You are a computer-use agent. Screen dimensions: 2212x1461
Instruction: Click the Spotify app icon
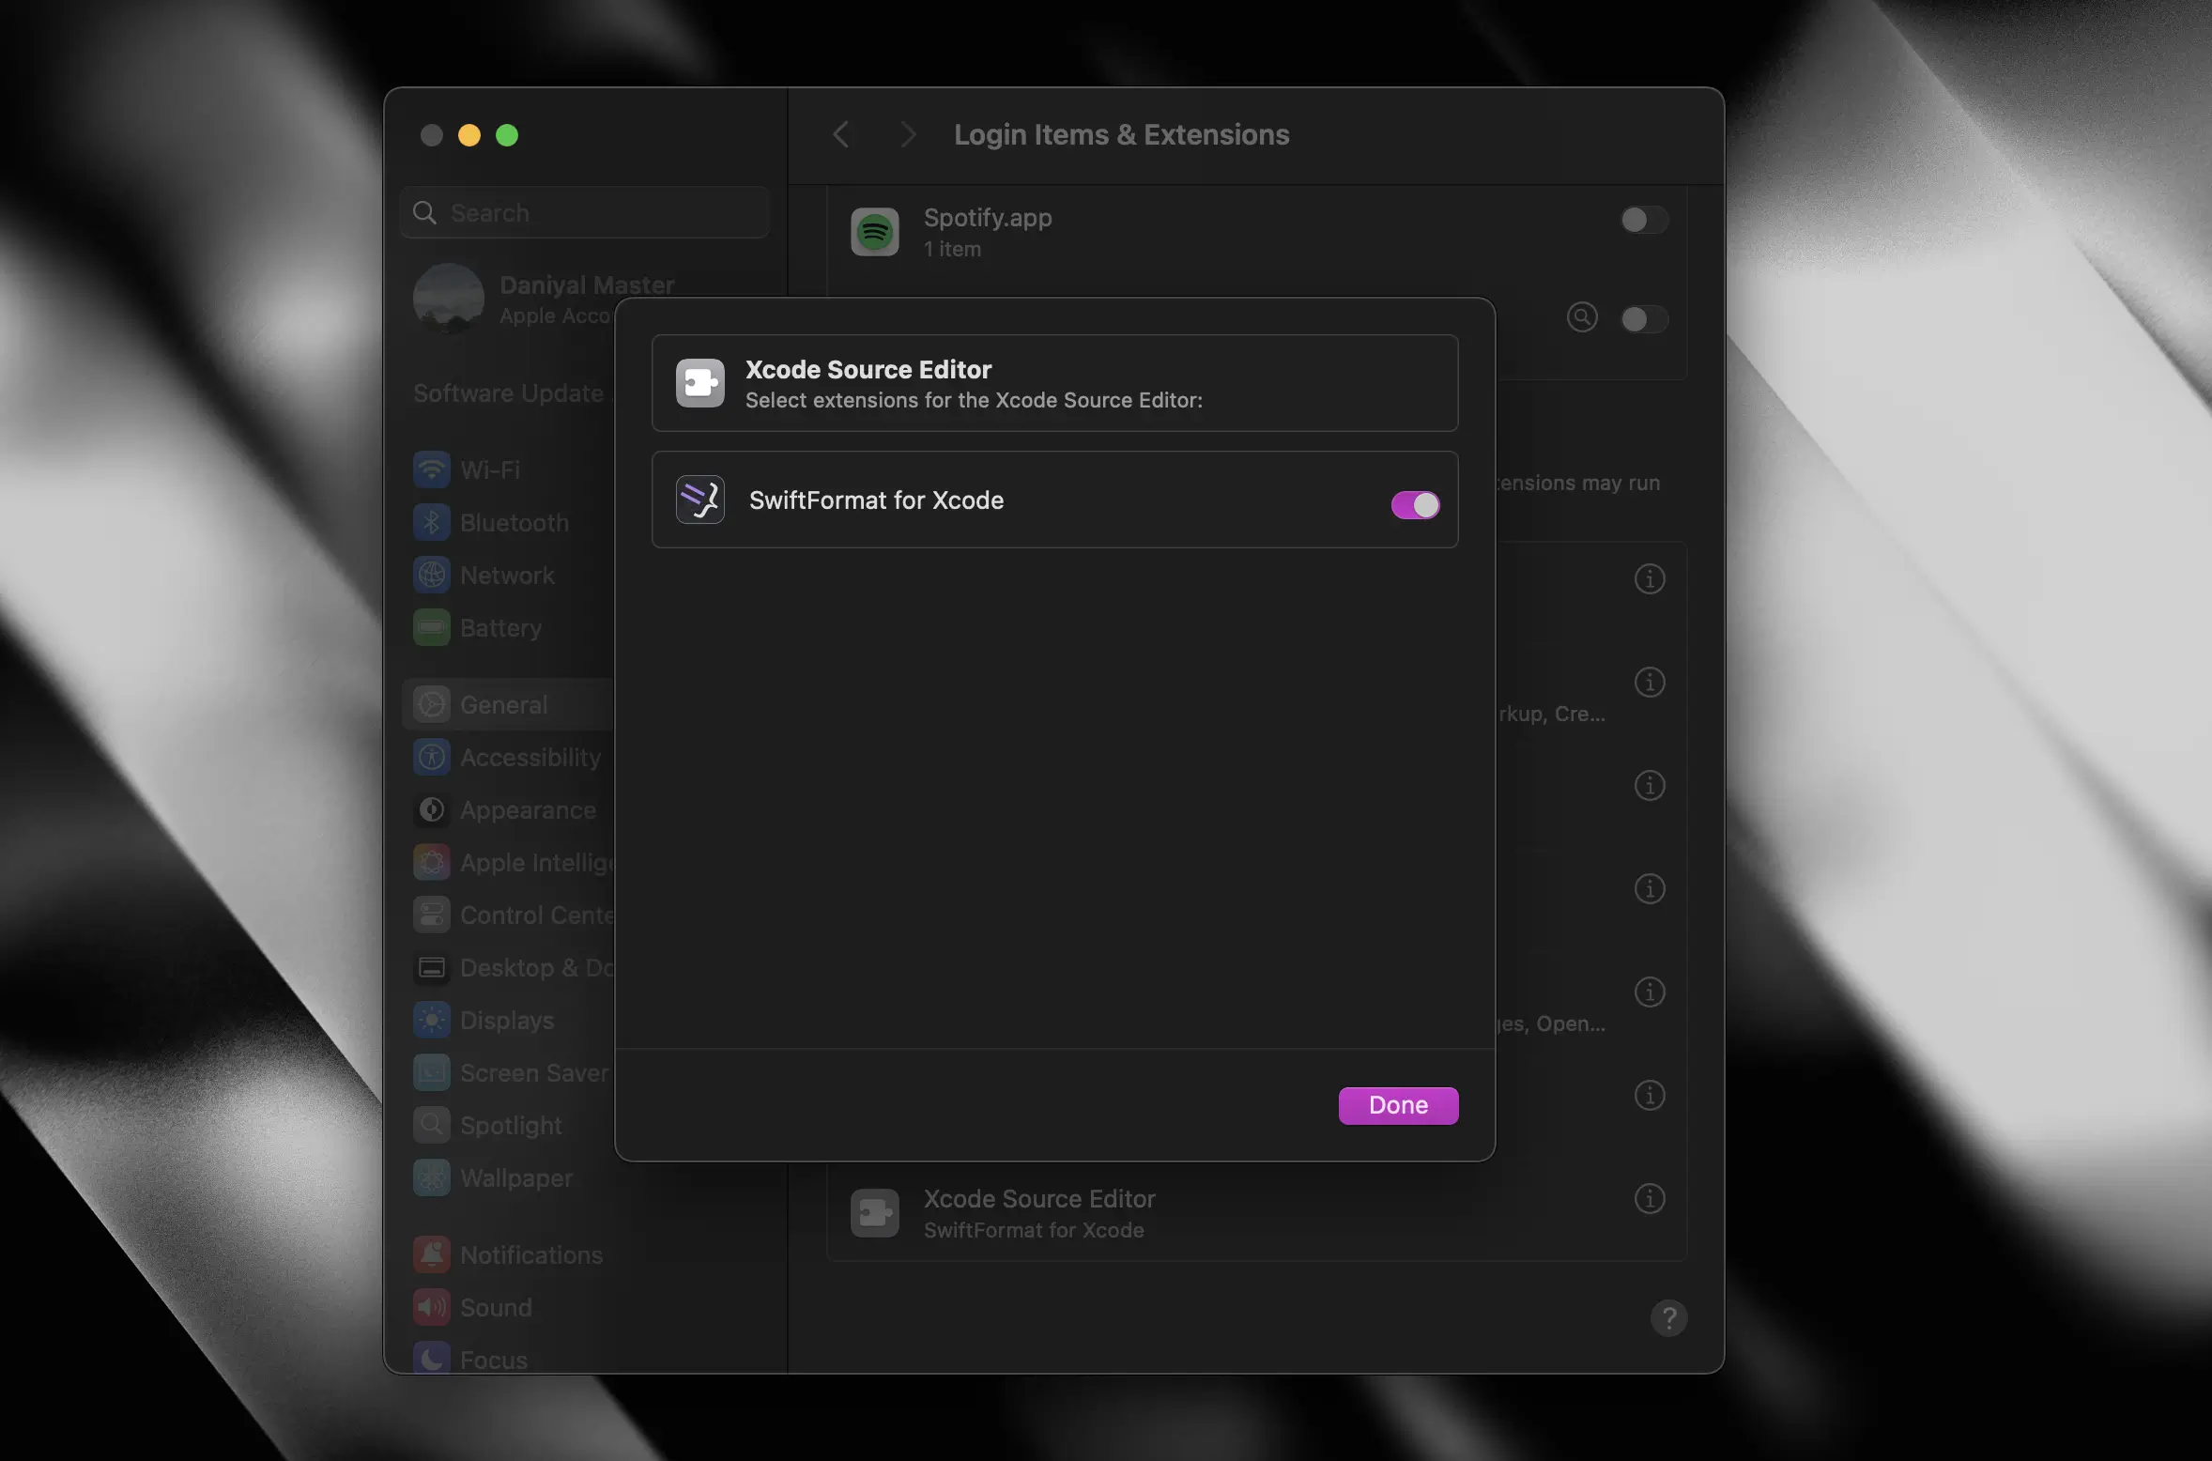tap(875, 232)
